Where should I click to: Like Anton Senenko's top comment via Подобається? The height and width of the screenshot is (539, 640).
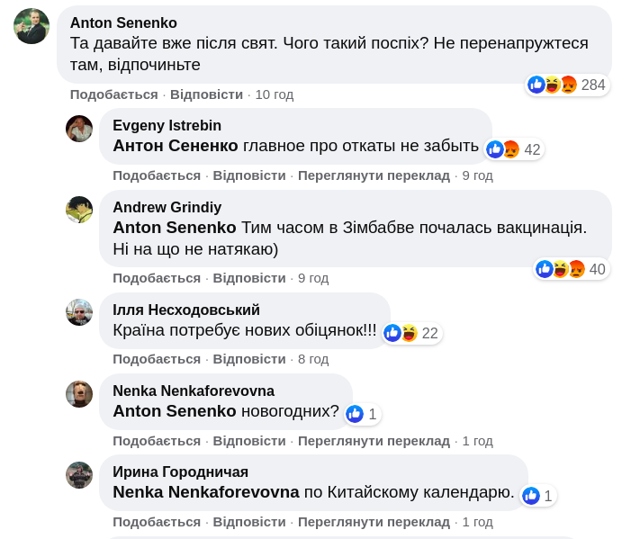pyautogui.click(x=113, y=94)
